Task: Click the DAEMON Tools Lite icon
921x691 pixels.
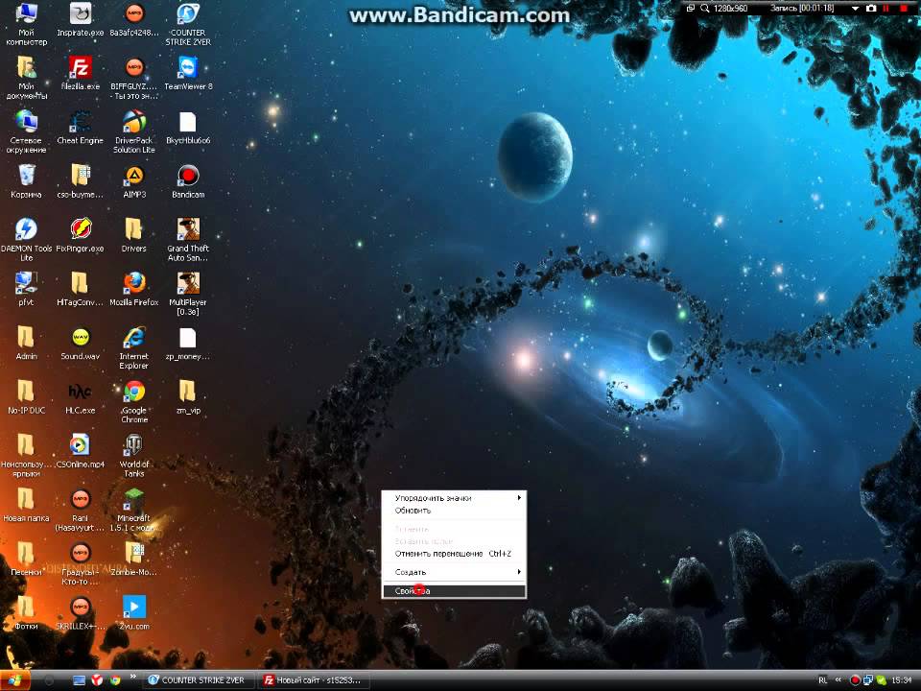Action: tap(27, 239)
